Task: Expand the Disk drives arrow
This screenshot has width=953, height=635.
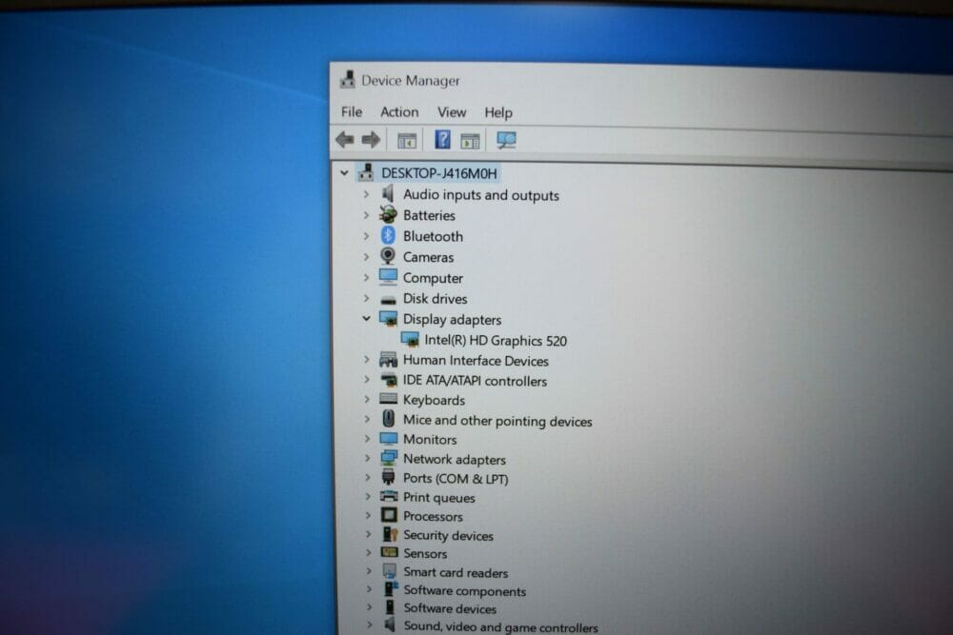Action: (x=366, y=298)
